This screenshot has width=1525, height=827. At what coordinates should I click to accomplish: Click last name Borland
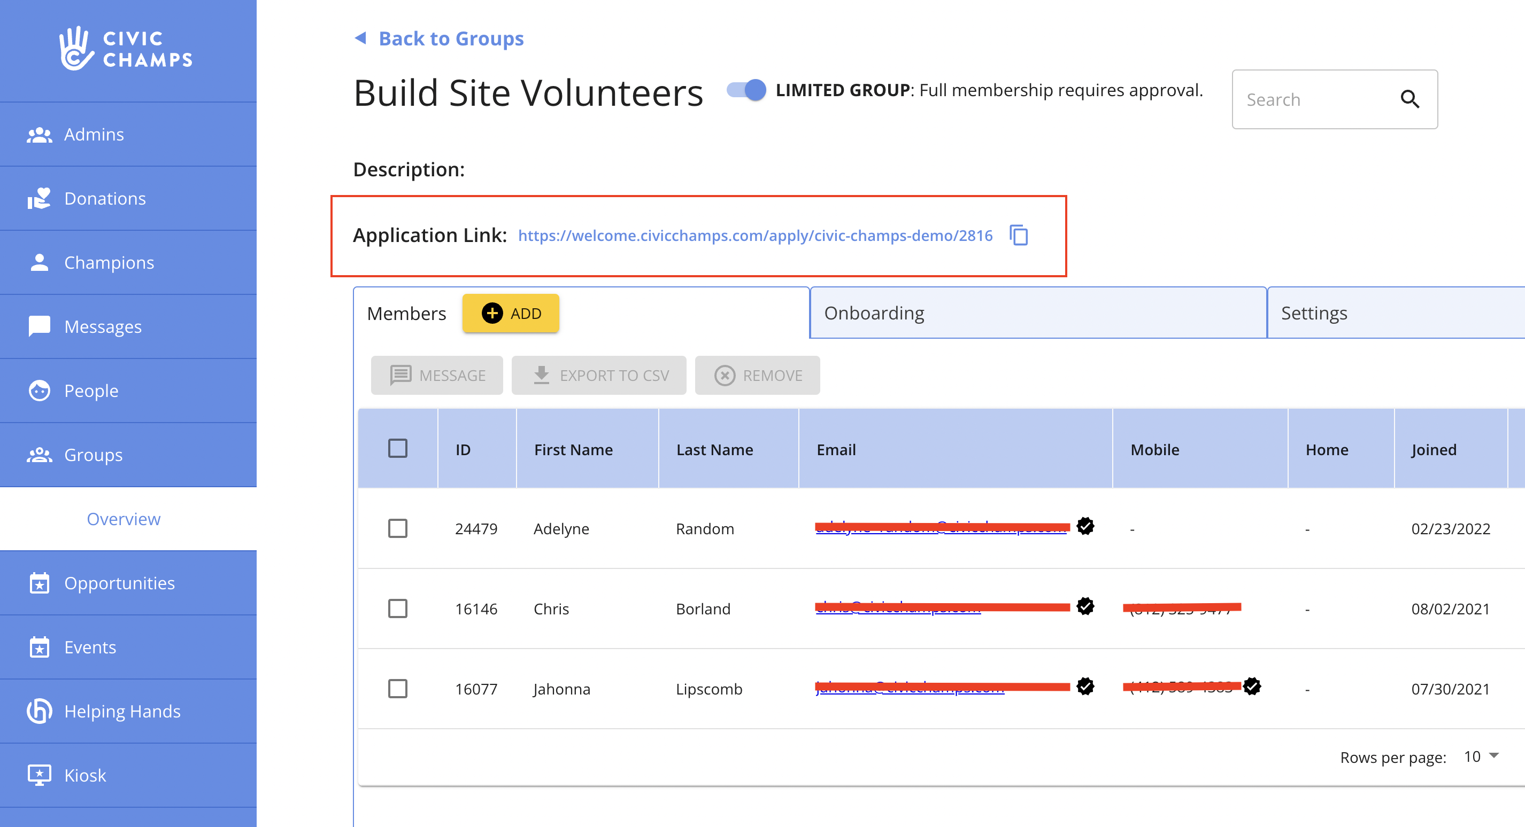point(703,608)
